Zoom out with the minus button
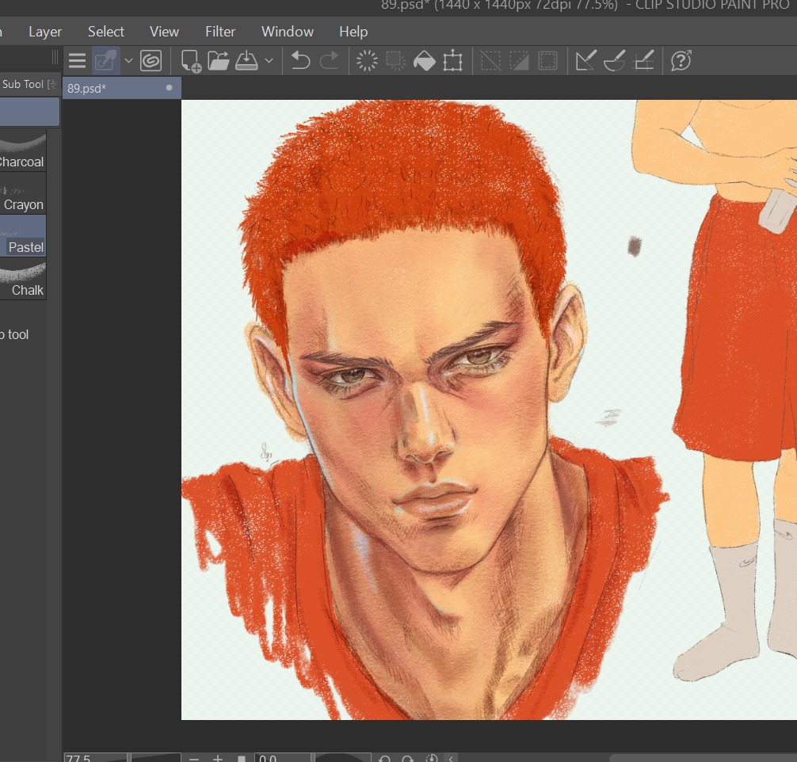 193,759
